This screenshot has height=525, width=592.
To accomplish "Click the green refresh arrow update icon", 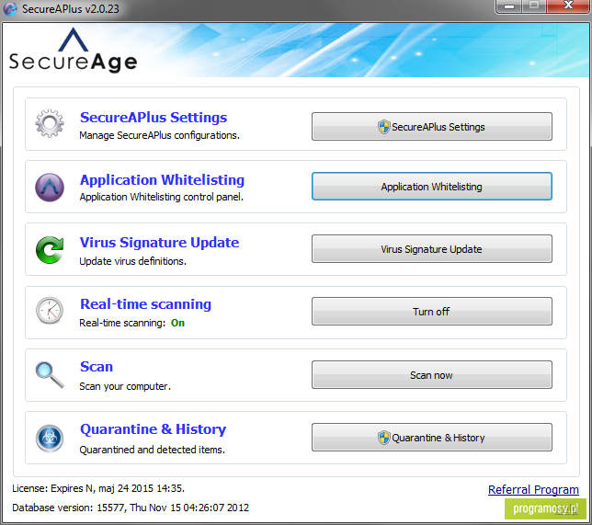I will 50,250.
